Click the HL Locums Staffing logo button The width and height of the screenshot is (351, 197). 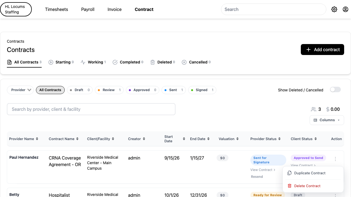coord(16,9)
